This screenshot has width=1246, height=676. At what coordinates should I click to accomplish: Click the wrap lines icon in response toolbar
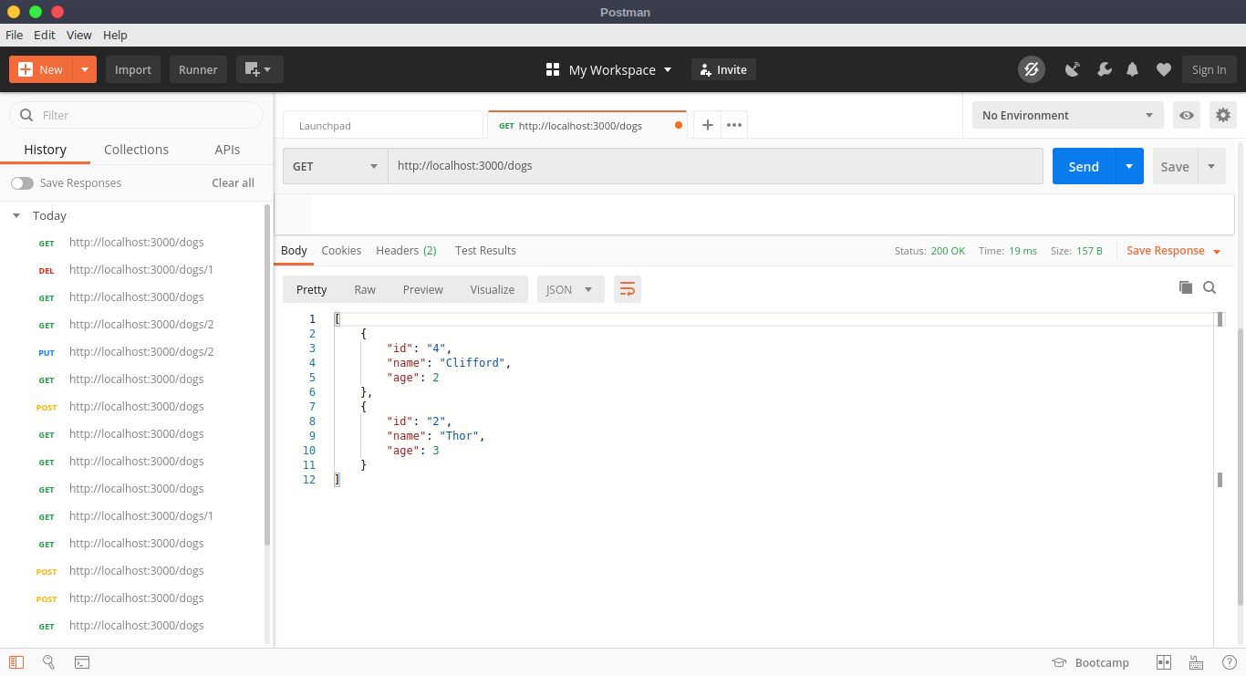point(627,289)
